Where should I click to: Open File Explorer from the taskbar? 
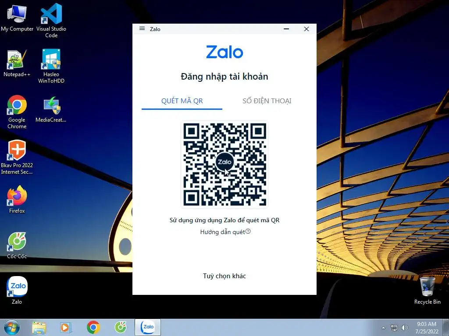point(39,327)
